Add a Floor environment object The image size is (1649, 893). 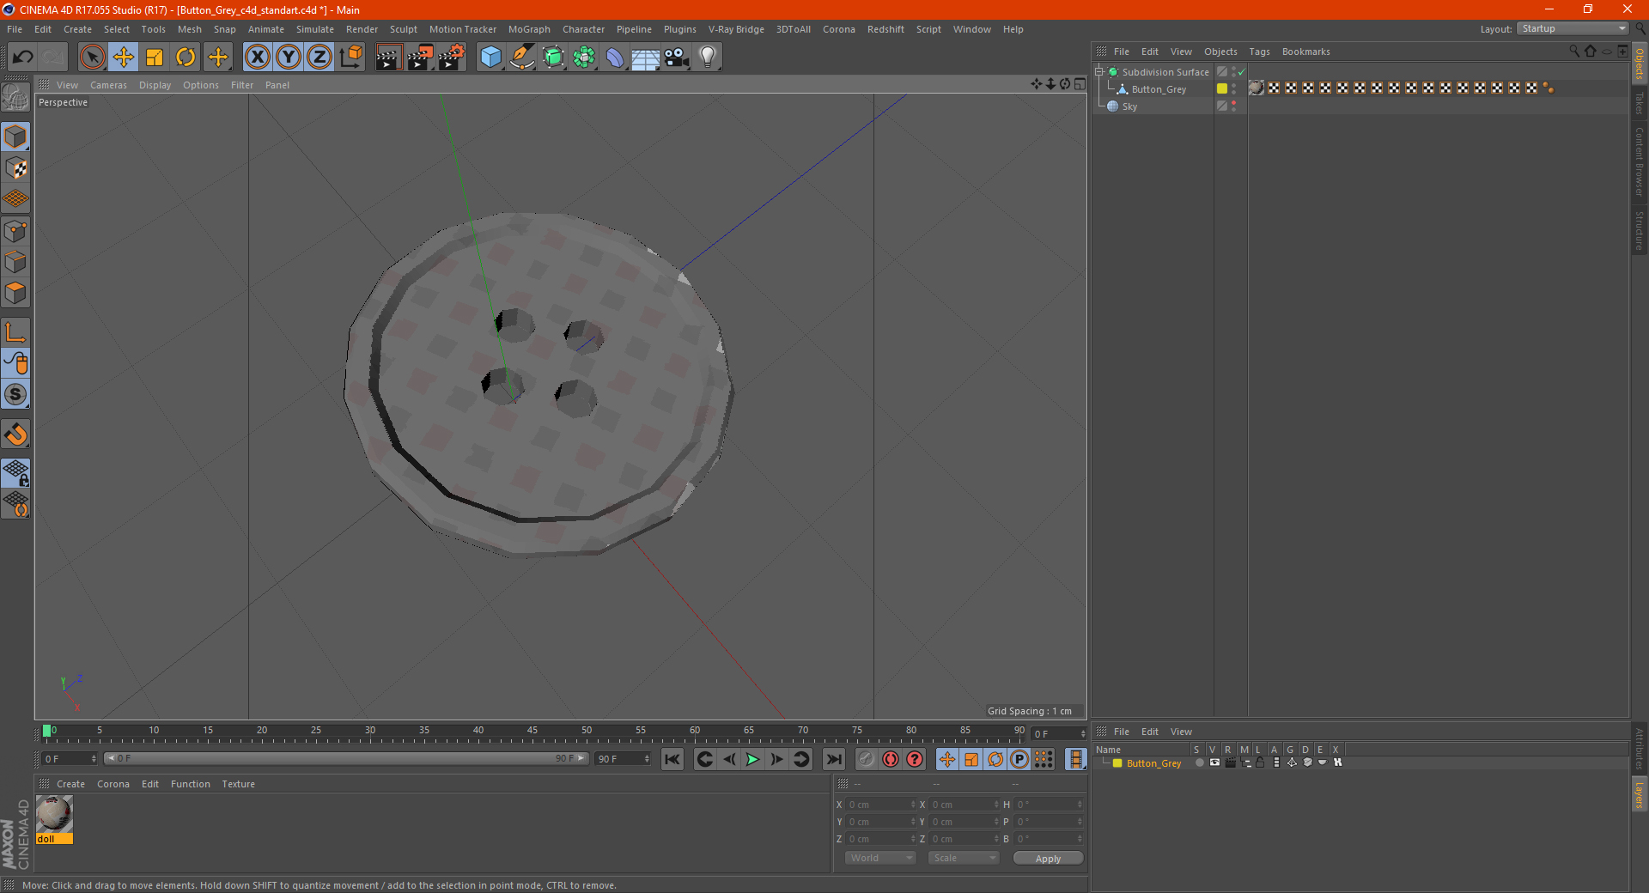click(646, 58)
